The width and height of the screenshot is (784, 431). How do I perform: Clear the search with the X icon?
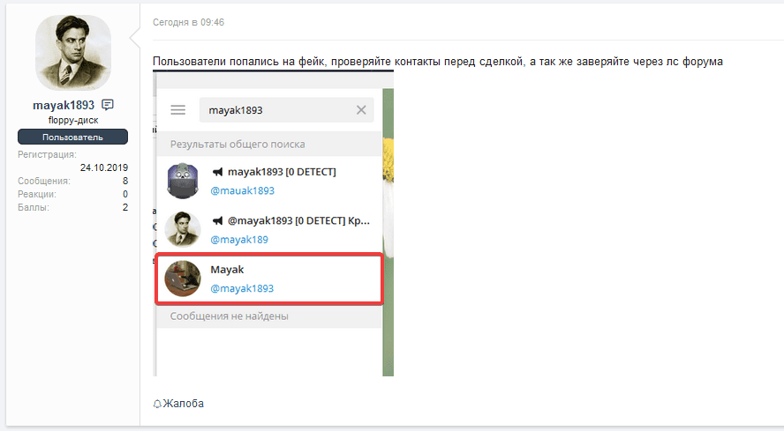pyautogui.click(x=361, y=110)
